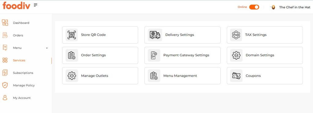Expand the Menu dropdown arrow
Image resolution: width=313 pixels, height=113 pixels.
pos(47,48)
